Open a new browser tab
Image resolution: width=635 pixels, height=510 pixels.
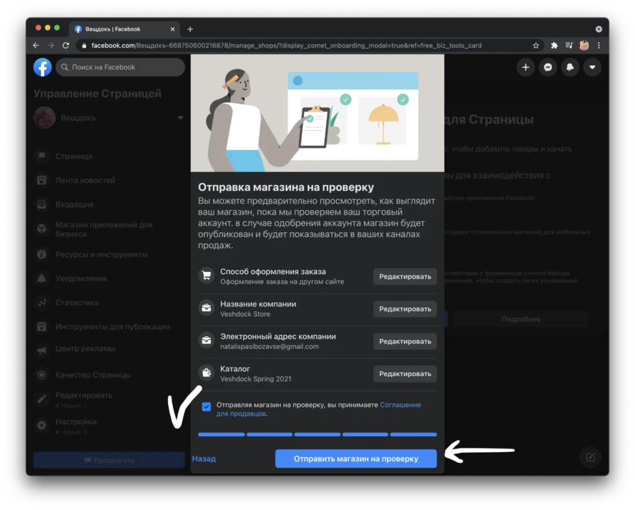click(x=190, y=29)
